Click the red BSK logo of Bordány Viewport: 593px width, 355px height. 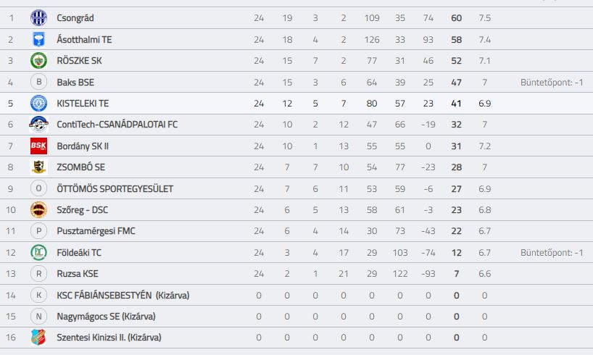pos(38,146)
